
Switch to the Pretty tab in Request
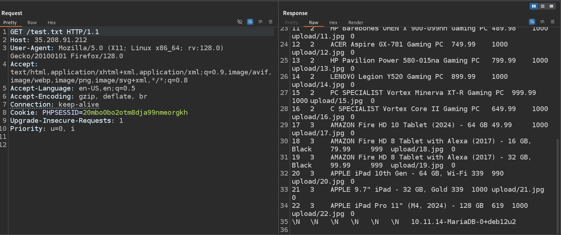coord(10,23)
